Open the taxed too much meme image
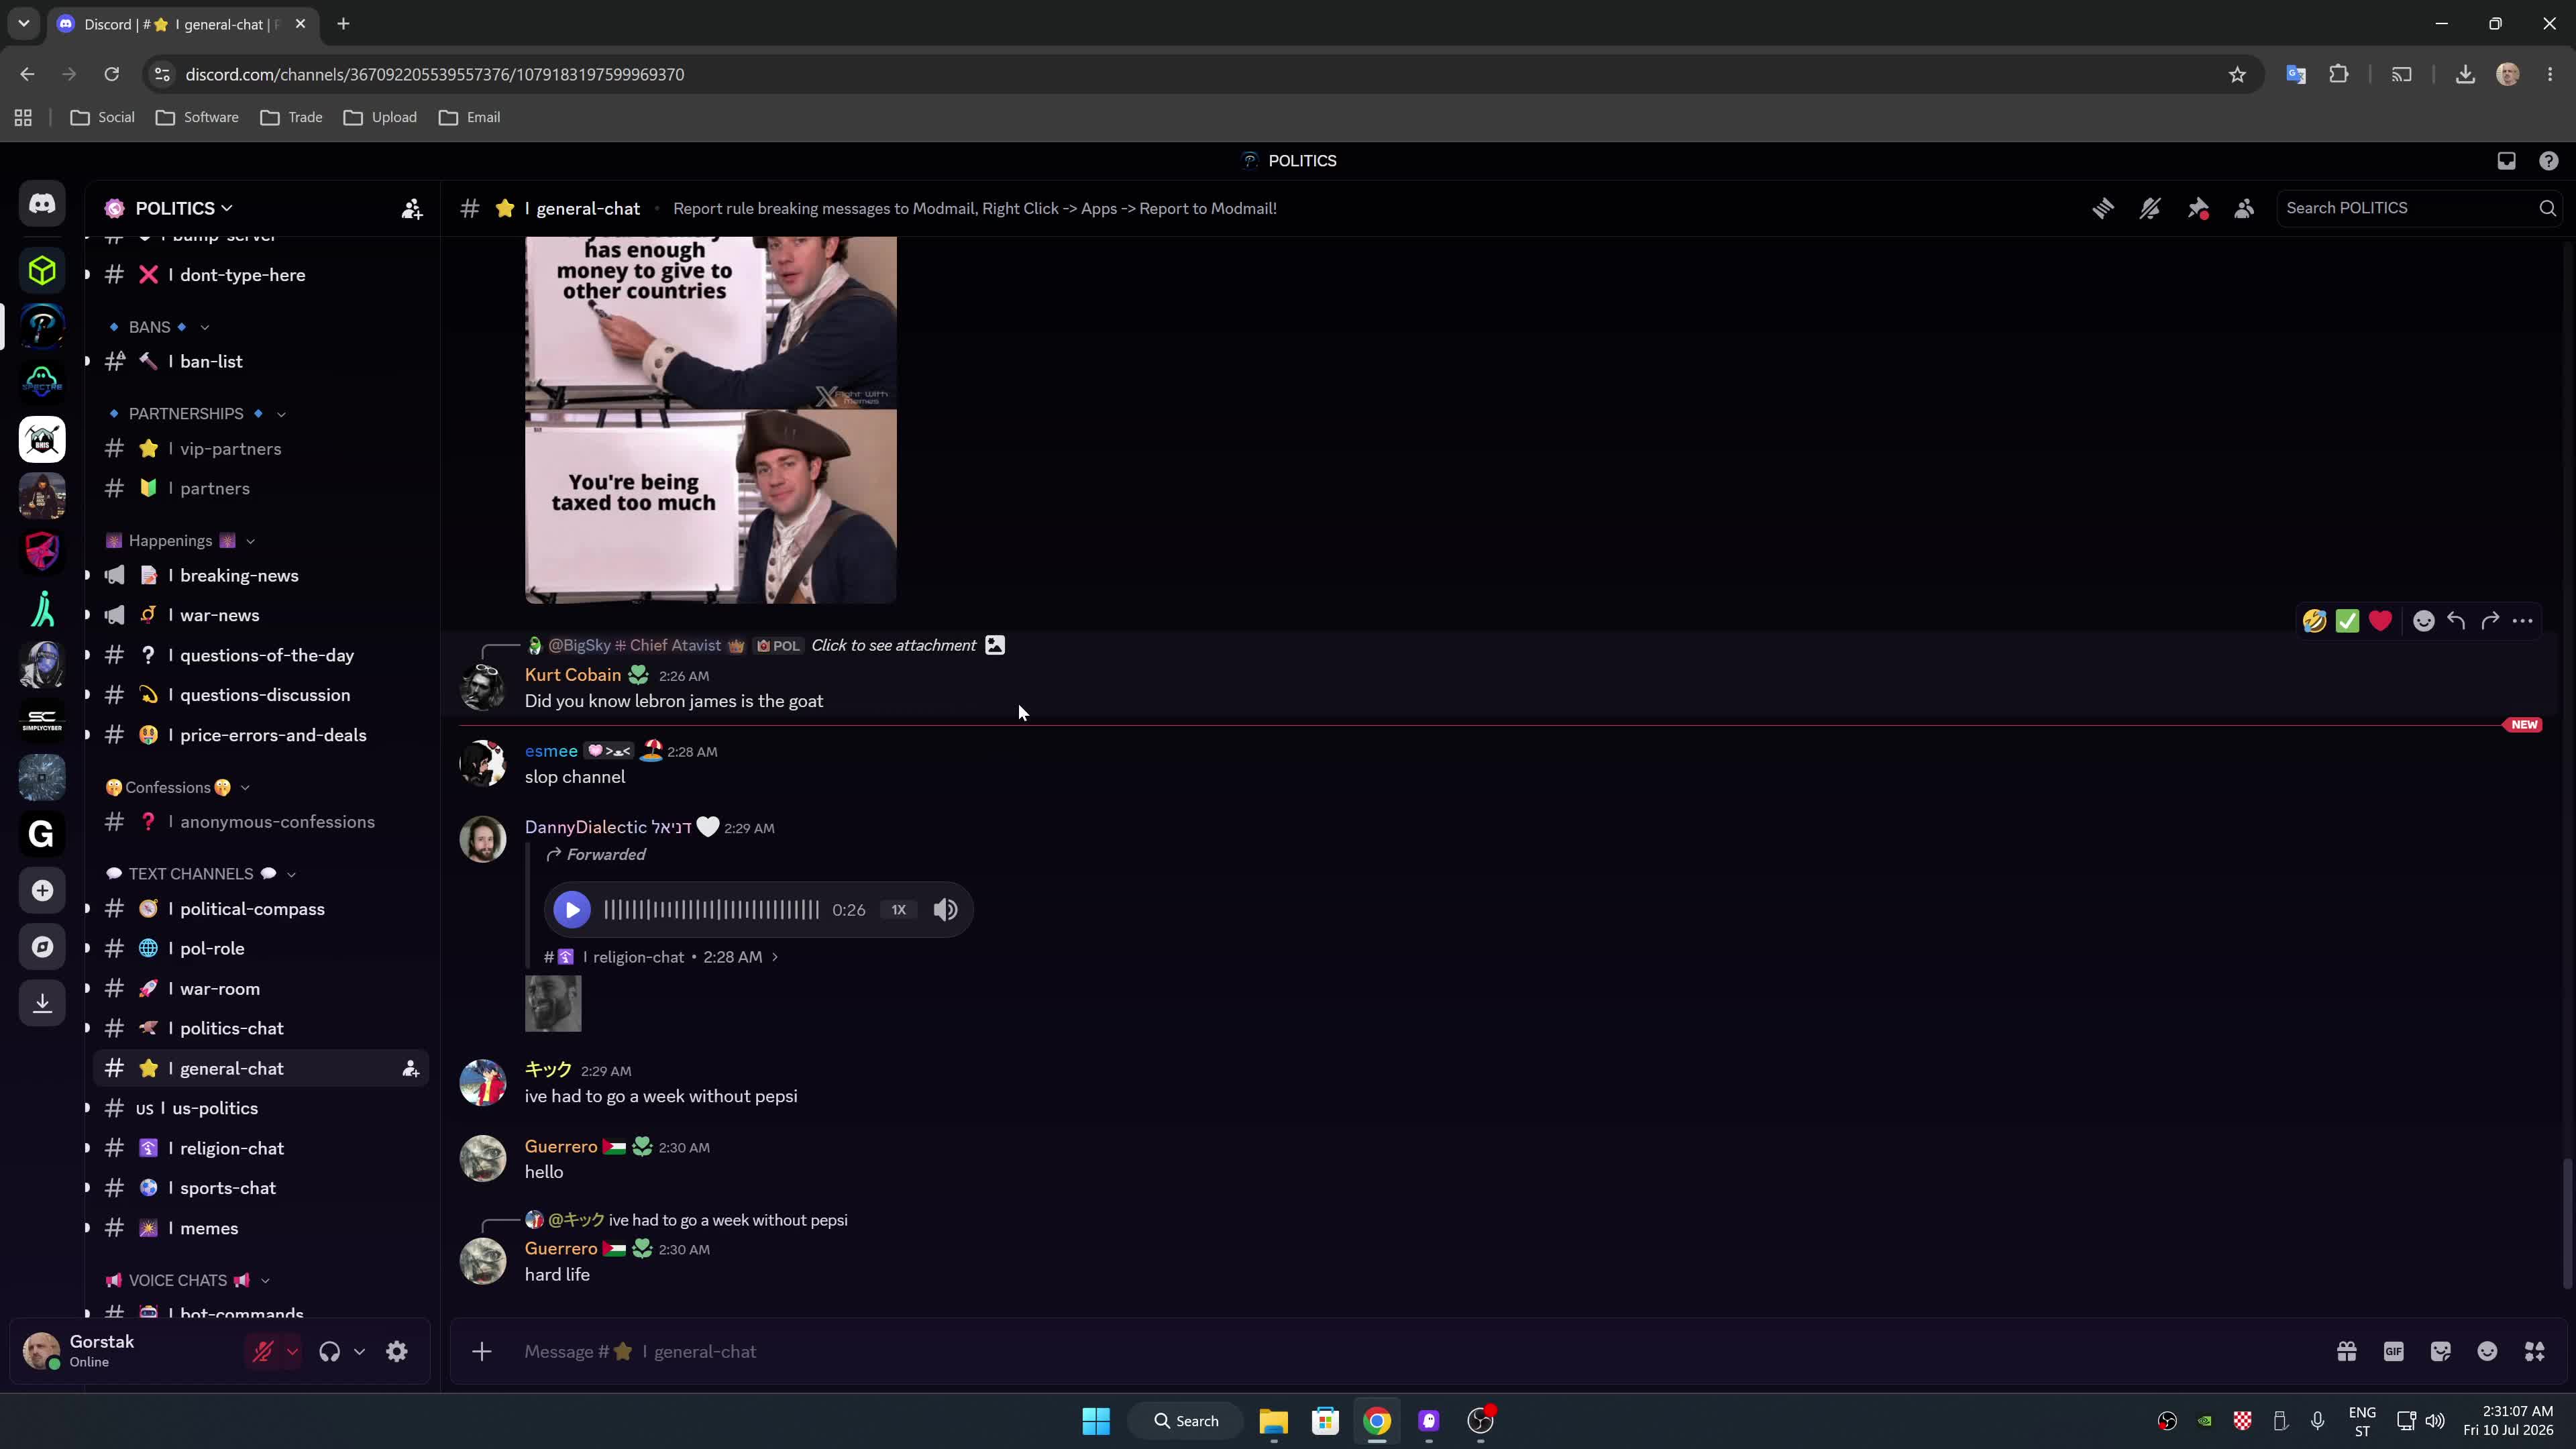Viewport: 2576px width, 1449px height. click(711, 420)
